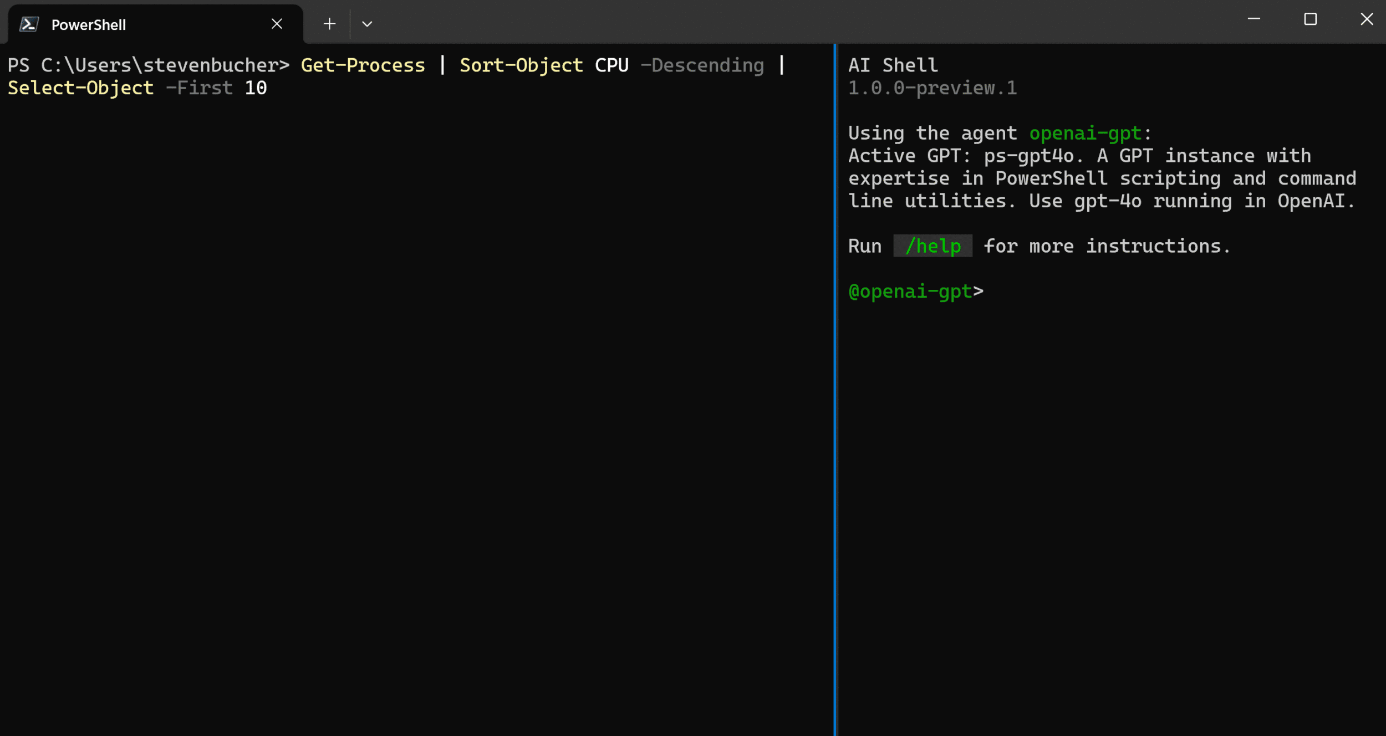
Task: Minimize the terminal window
Action: (1254, 19)
